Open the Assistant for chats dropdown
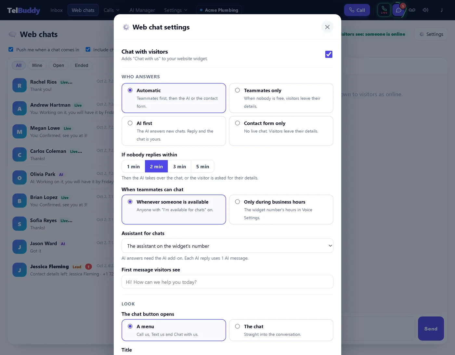The height and width of the screenshot is (355, 455). tap(227, 246)
